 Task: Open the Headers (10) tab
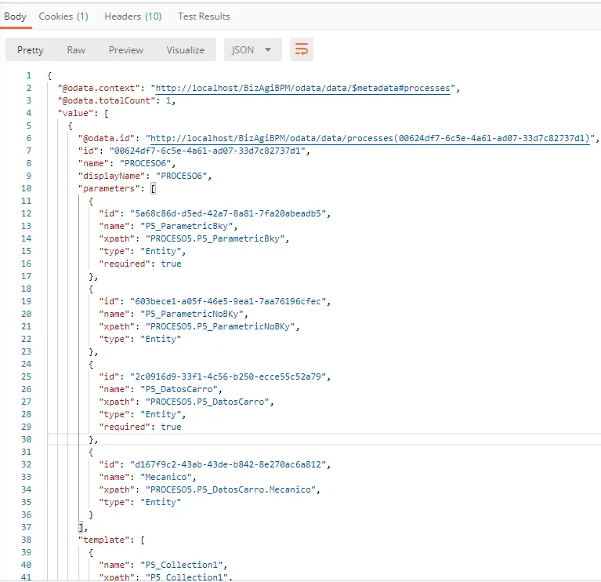(x=133, y=16)
